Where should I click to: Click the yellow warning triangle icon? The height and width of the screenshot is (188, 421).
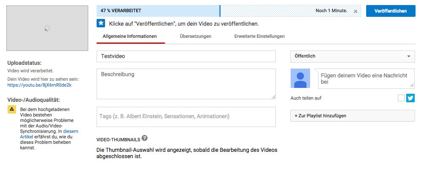12,110
